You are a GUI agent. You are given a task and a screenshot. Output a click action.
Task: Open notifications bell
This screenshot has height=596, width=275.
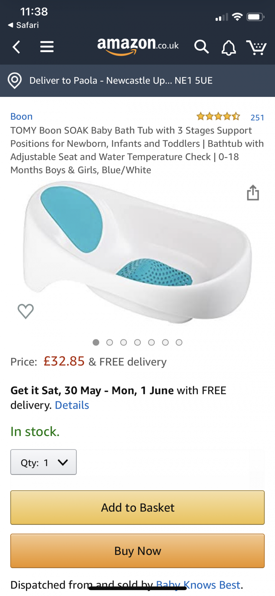click(x=229, y=47)
